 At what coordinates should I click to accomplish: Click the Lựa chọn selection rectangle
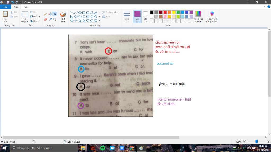pyautogui.click(x=25, y=14)
